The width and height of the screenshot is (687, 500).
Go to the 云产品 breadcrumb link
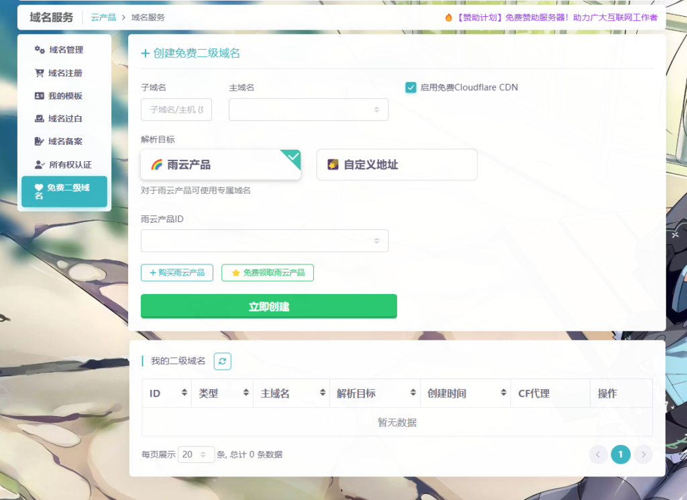[103, 17]
